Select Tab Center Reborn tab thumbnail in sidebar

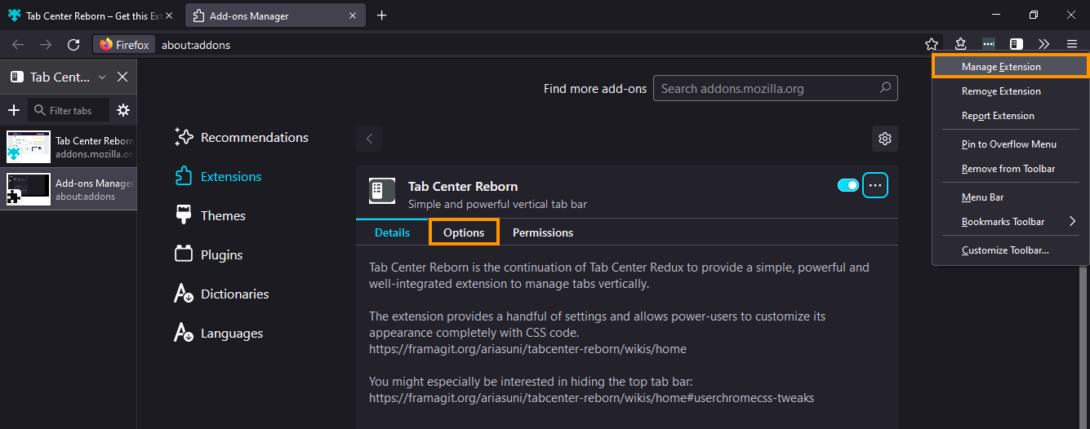[29, 147]
